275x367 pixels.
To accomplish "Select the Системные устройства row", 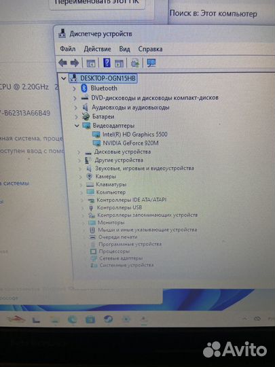I will pos(126,265).
